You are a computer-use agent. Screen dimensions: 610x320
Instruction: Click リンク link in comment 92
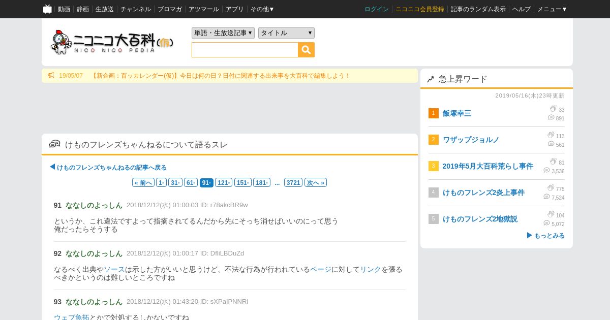coord(371,269)
